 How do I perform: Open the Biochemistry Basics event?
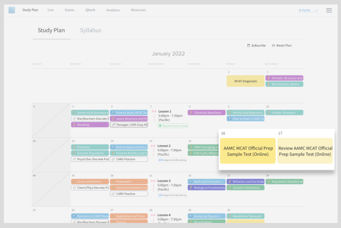[284, 84]
